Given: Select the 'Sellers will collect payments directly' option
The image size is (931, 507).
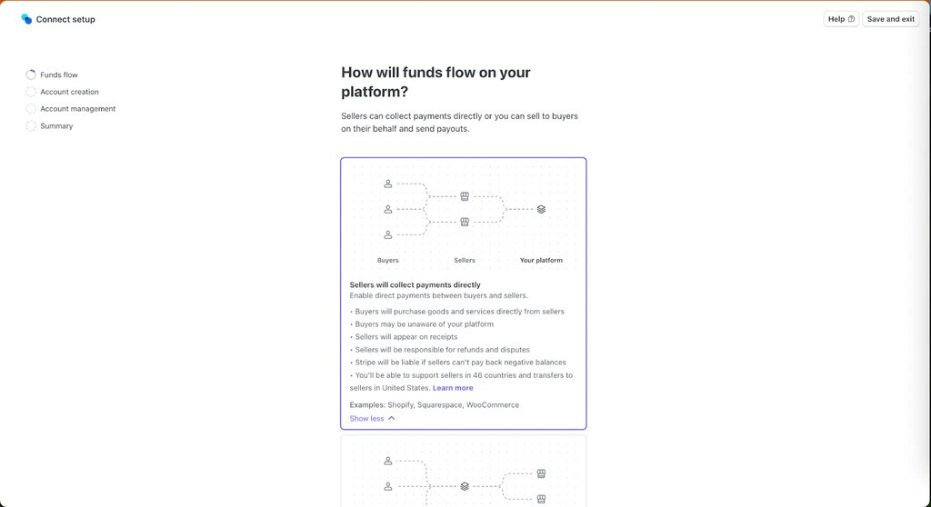Looking at the screenshot, I should pos(415,285).
